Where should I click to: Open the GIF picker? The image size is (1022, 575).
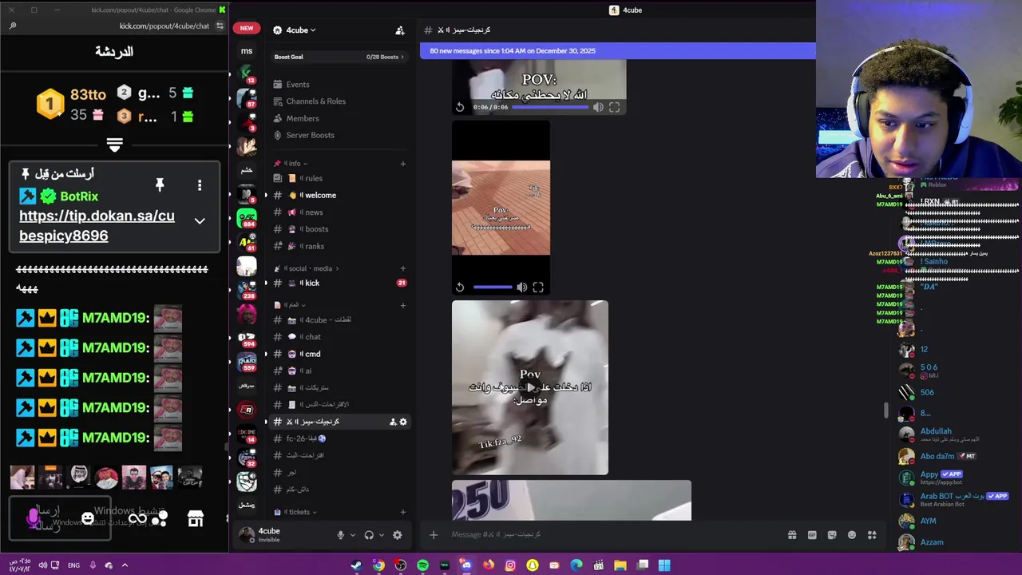pyautogui.click(x=812, y=535)
